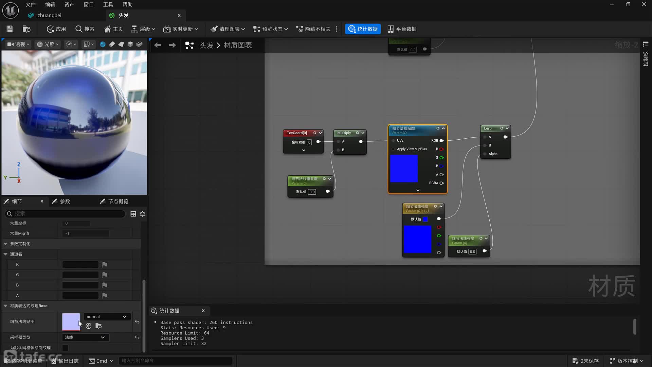Image resolution: width=652 pixels, height=367 pixels.
Task: Toggle the Platform Stats (平台数据) button
Action: [402, 29]
